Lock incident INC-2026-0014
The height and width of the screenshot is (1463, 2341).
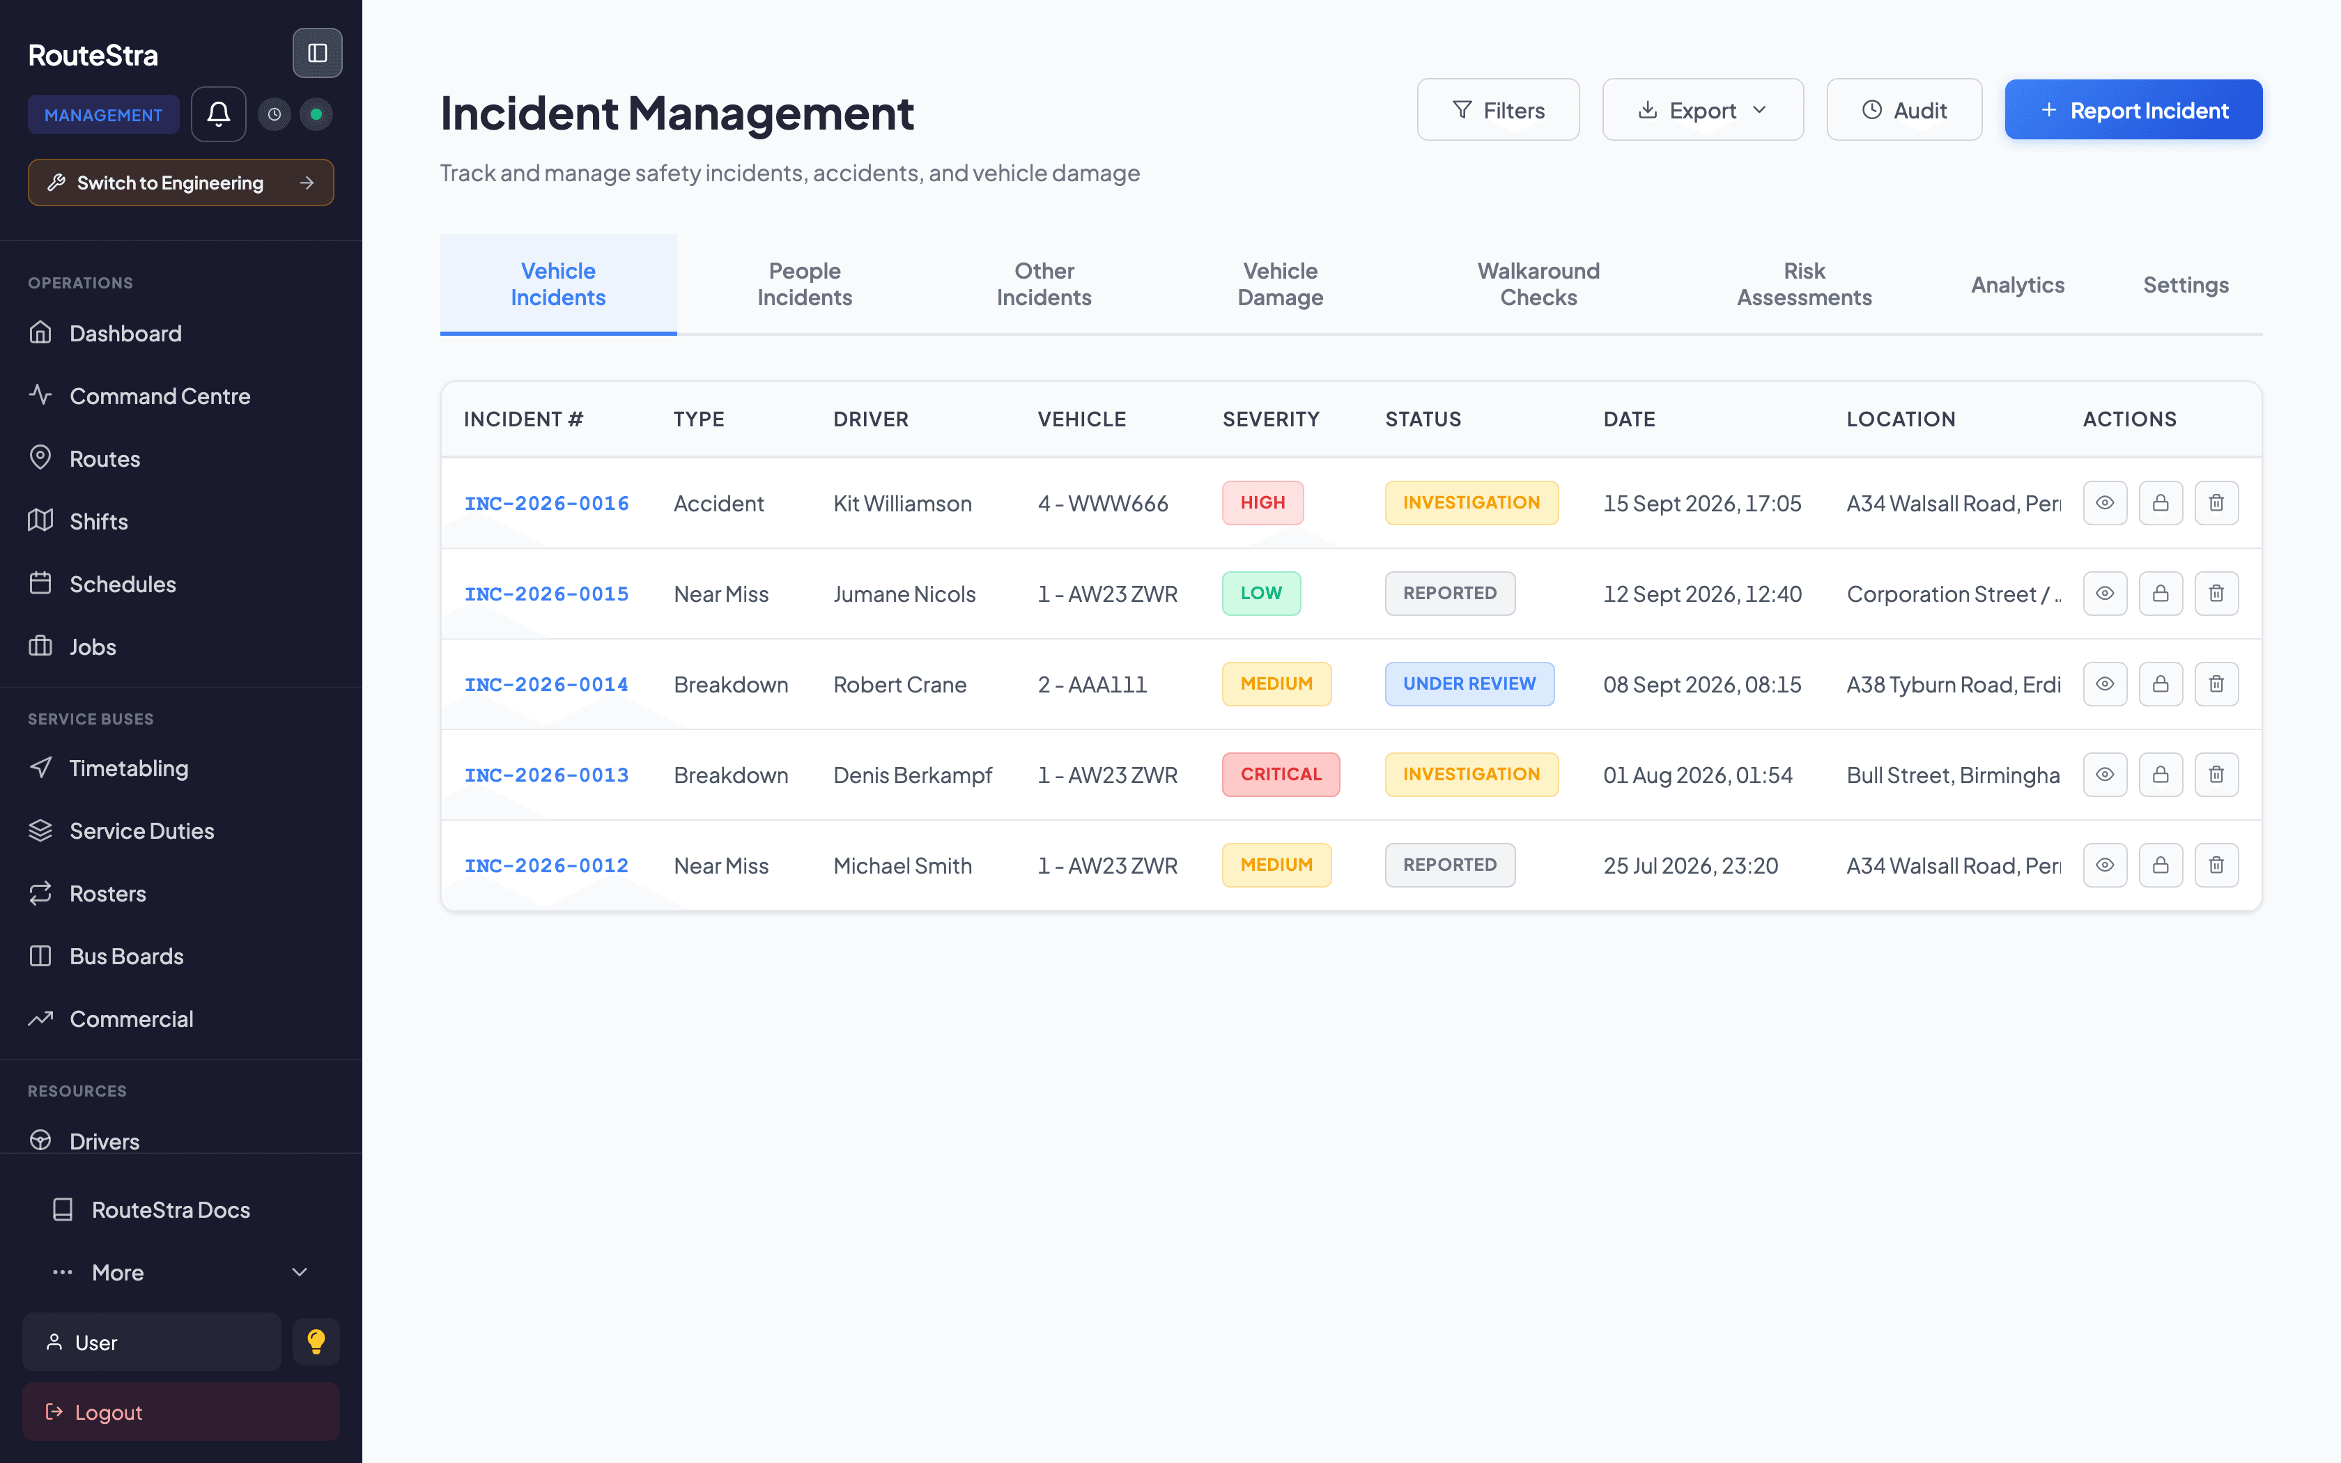2161,684
